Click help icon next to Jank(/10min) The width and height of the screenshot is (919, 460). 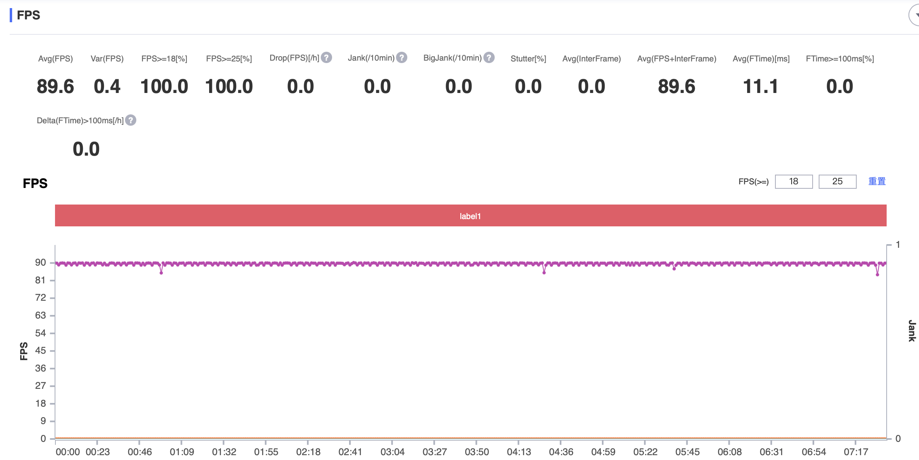point(402,58)
